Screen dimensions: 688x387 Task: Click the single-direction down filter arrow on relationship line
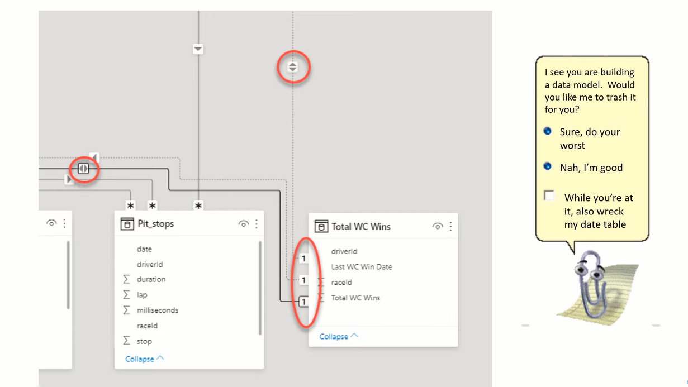point(198,49)
